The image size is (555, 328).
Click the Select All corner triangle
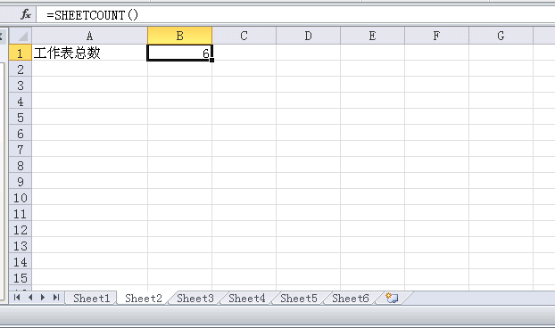click(x=21, y=36)
